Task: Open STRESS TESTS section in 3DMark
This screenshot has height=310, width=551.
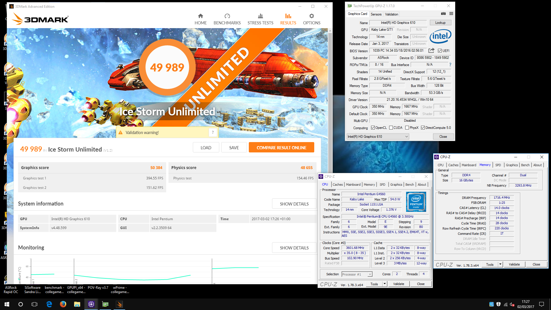Action: 260,19
